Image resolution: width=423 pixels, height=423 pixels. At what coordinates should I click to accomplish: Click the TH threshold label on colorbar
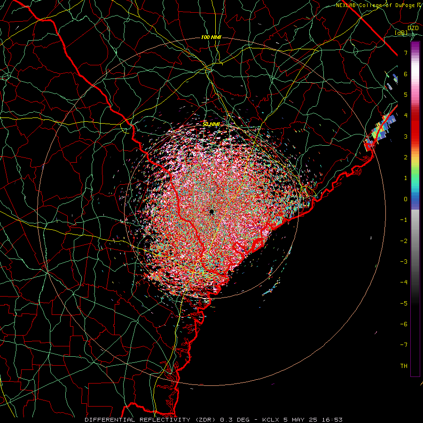[x=404, y=366]
